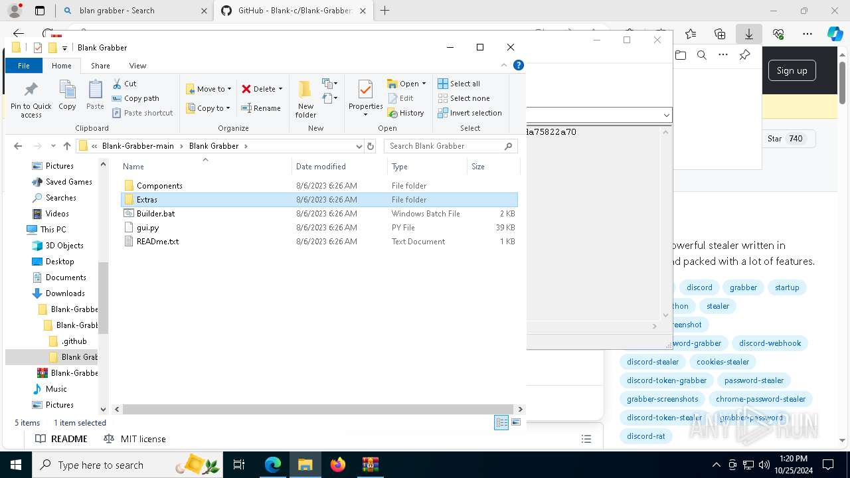Click Copy path in ribbon
The width and height of the screenshot is (850, 478).
click(135, 98)
